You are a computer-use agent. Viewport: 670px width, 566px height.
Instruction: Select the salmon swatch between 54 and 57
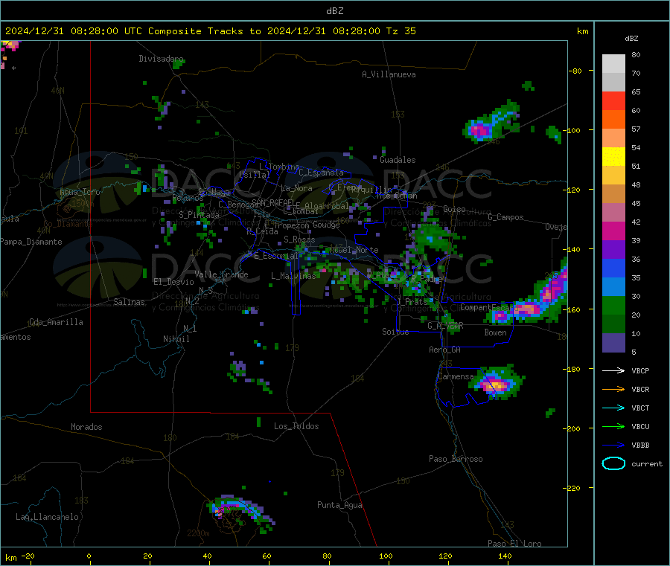pyautogui.click(x=613, y=138)
